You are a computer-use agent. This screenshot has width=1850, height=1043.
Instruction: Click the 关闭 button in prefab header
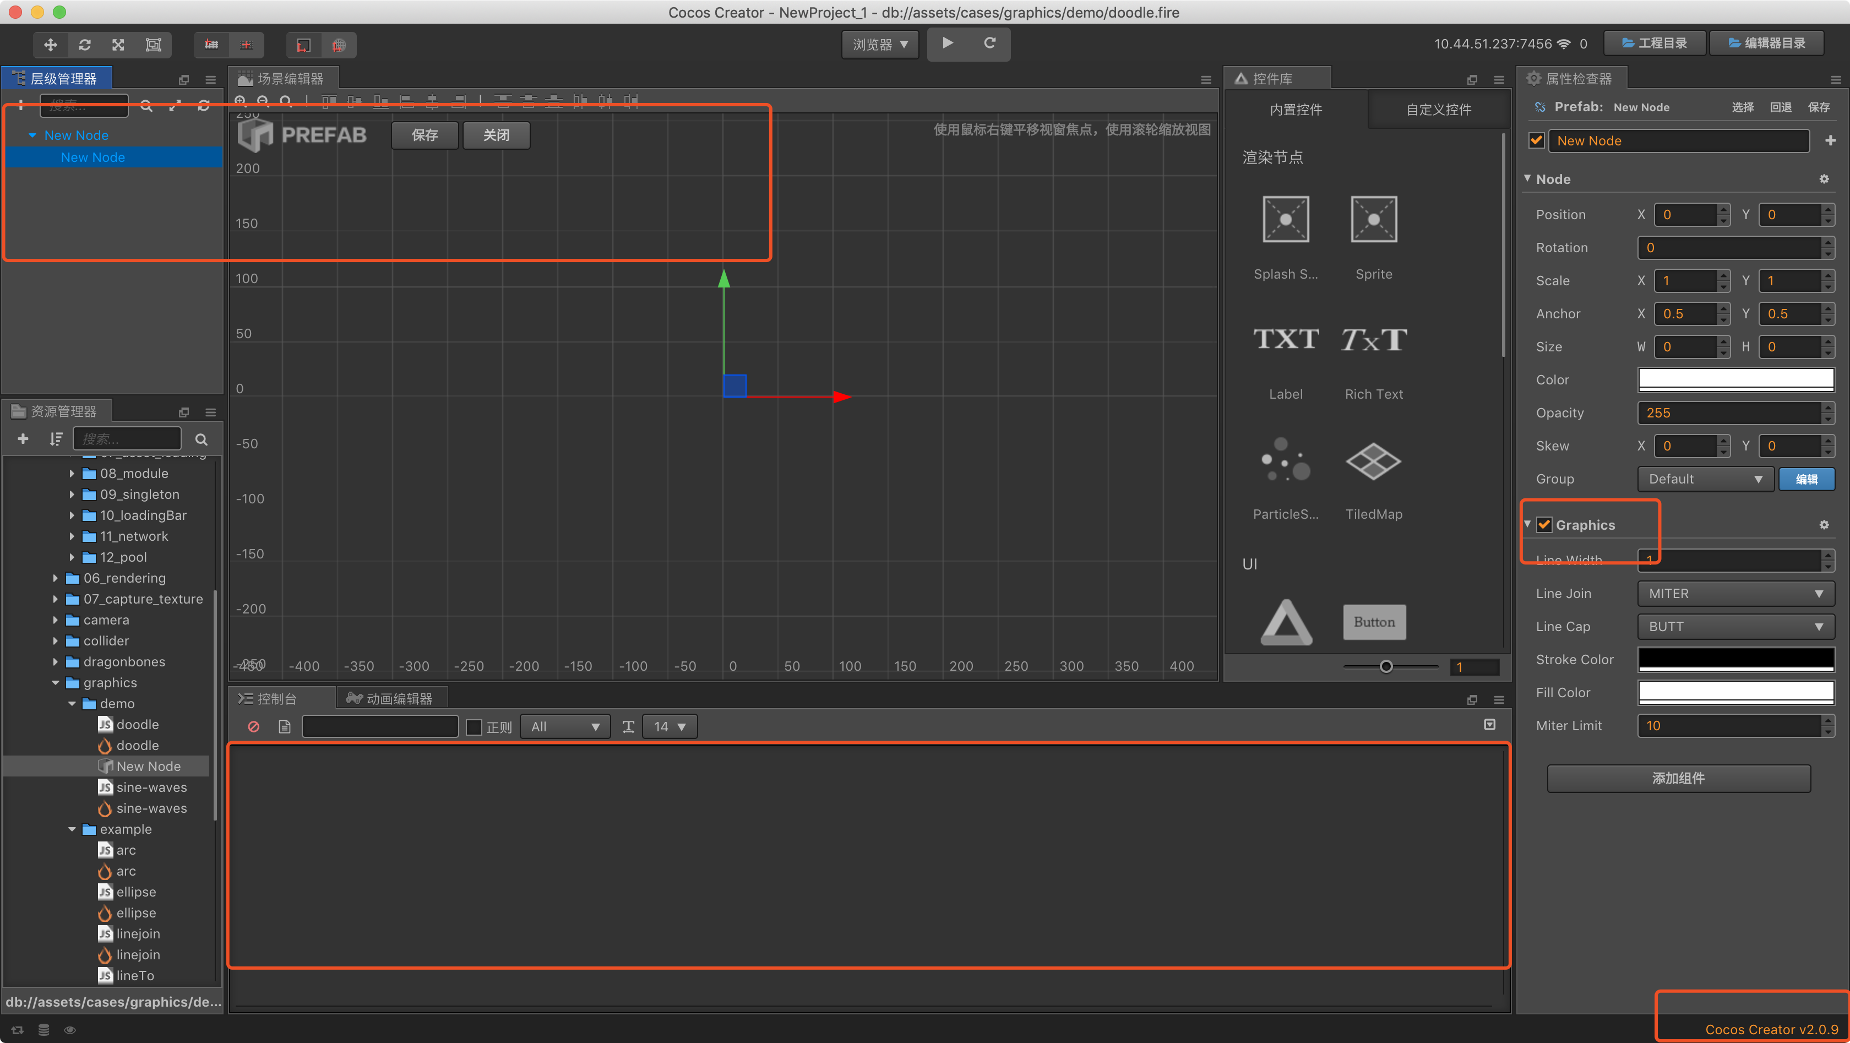click(x=496, y=135)
